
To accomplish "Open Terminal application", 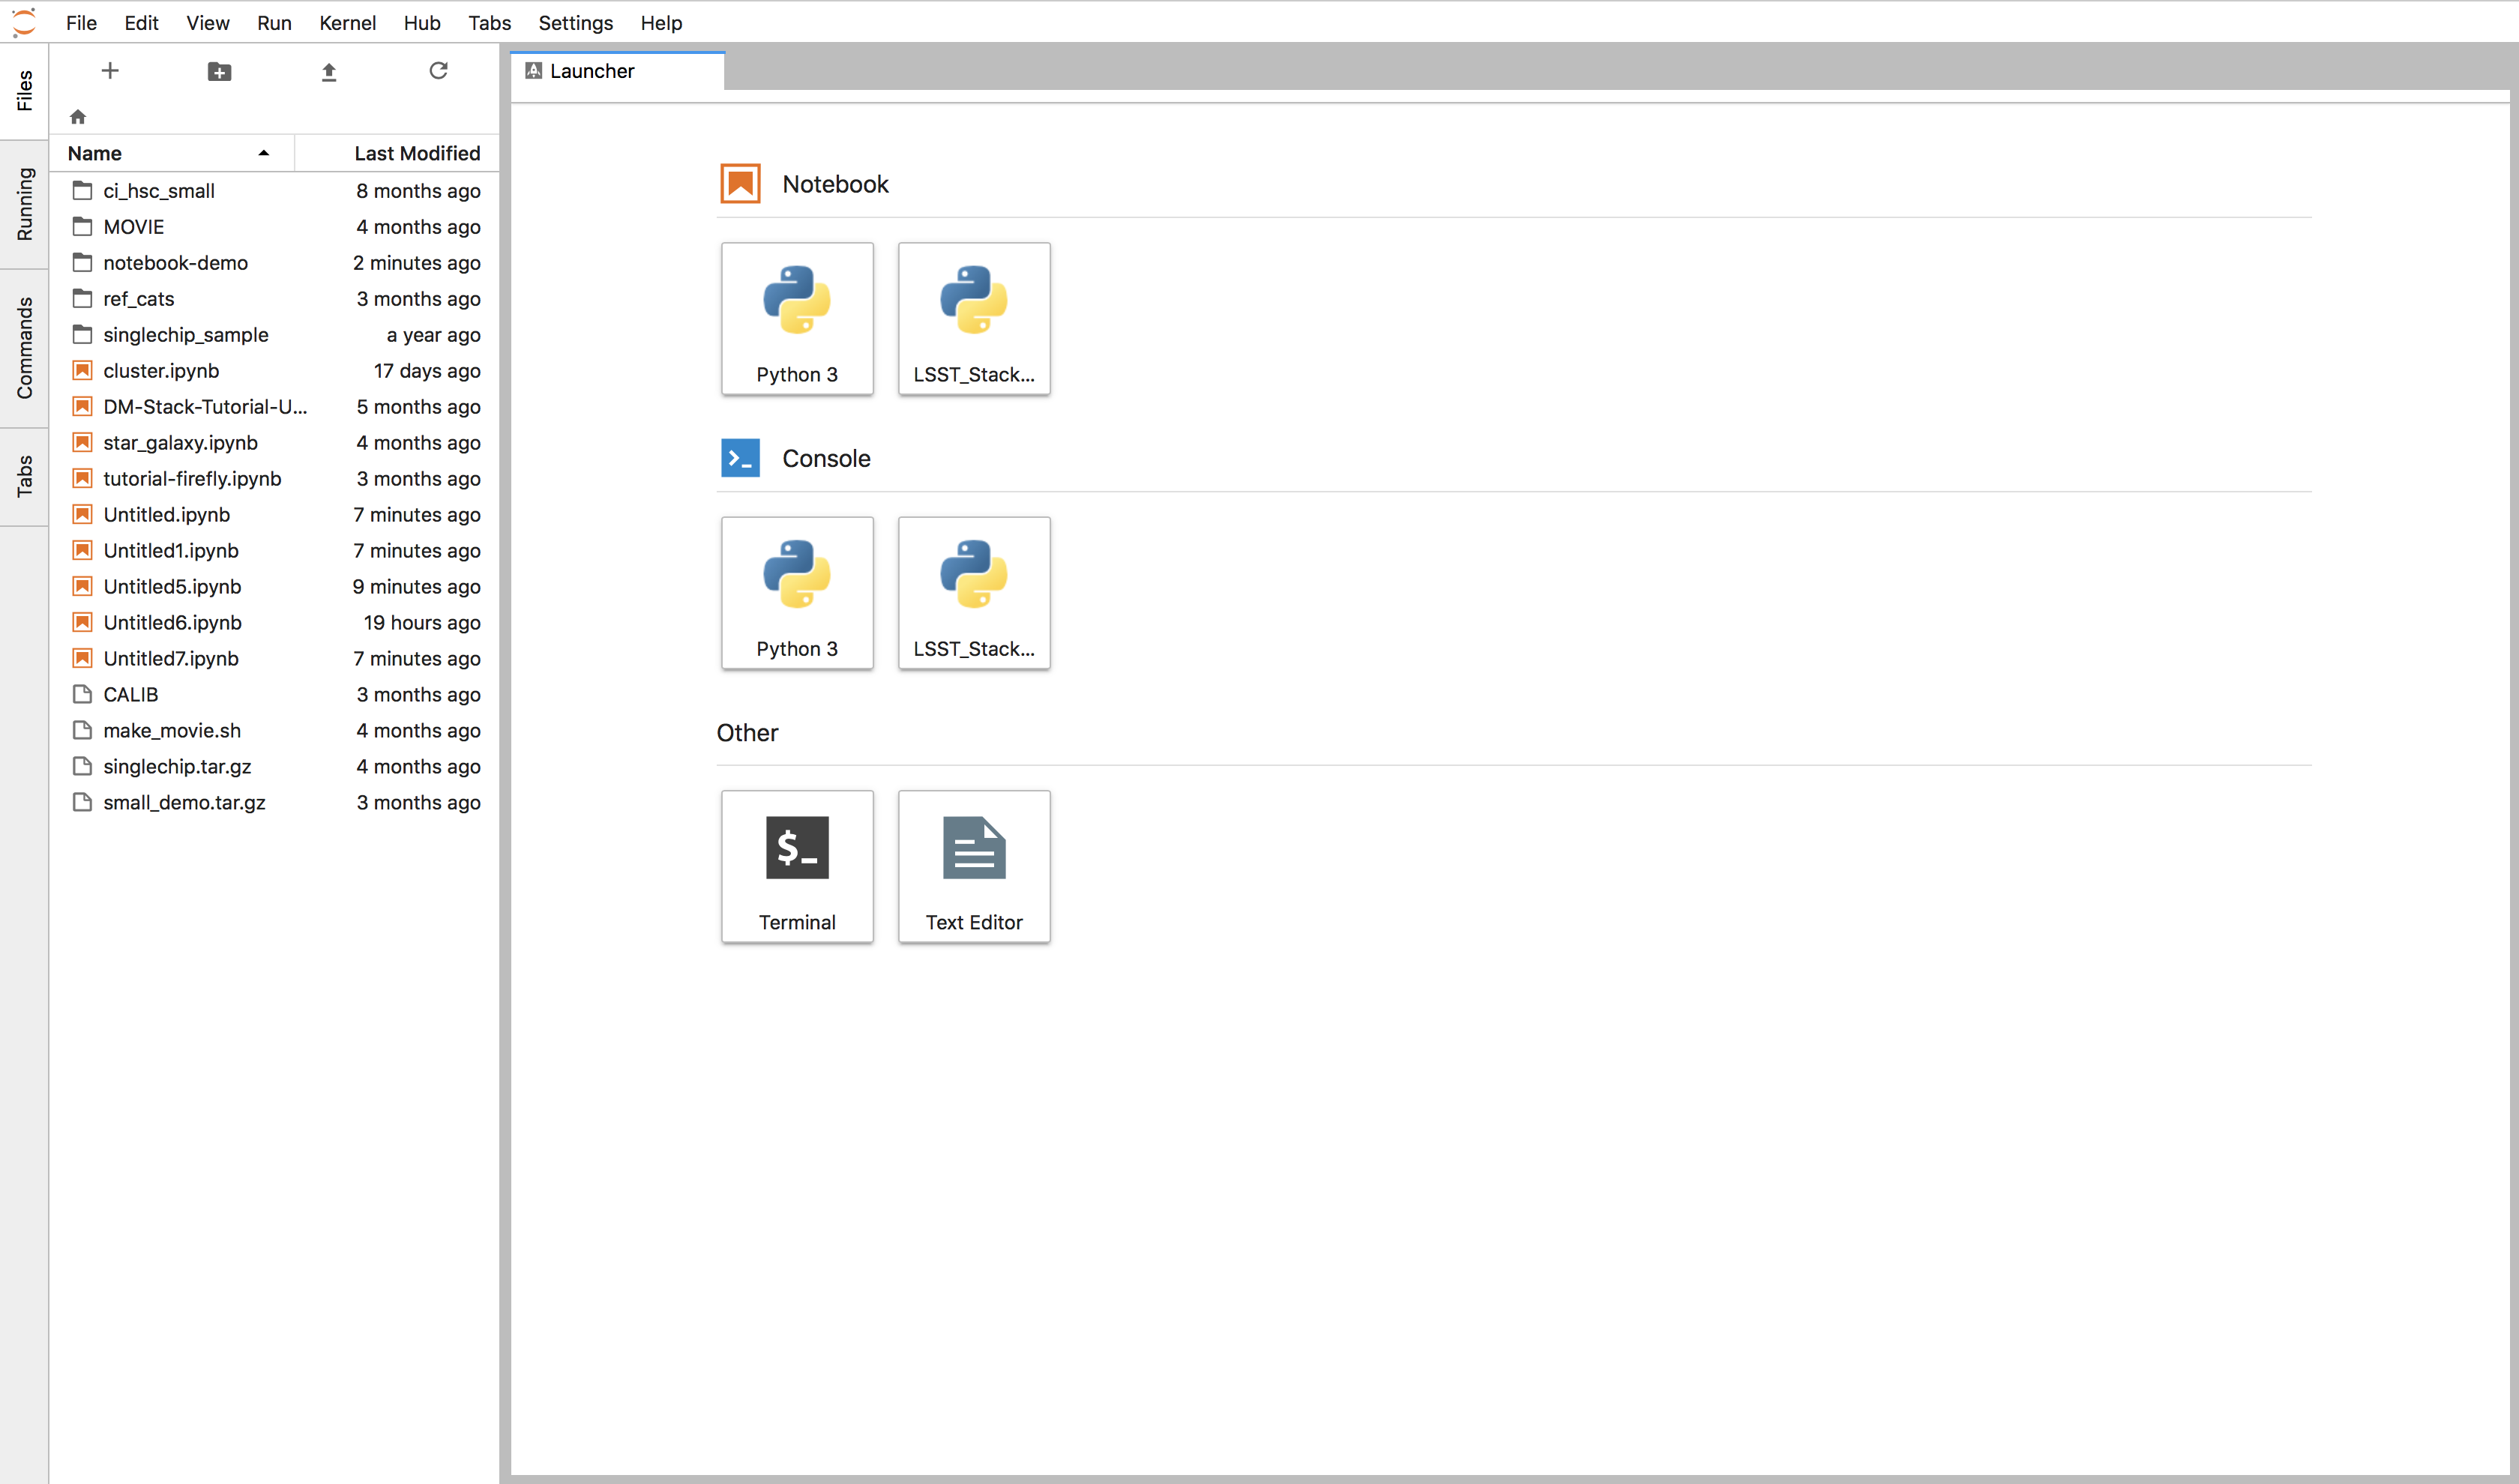I will click(x=797, y=866).
